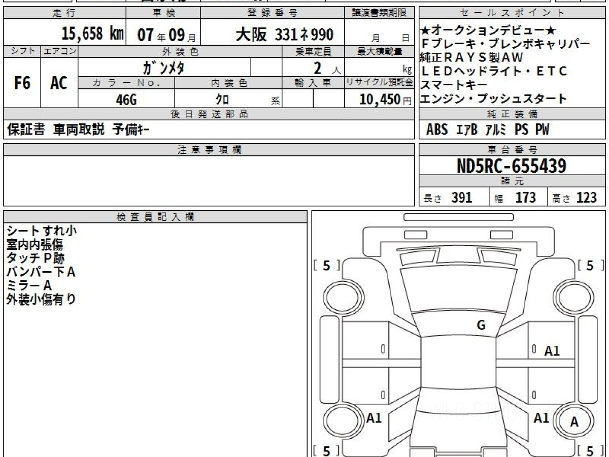Click the 外装色 header
The image size is (609, 457).
(180, 51)
